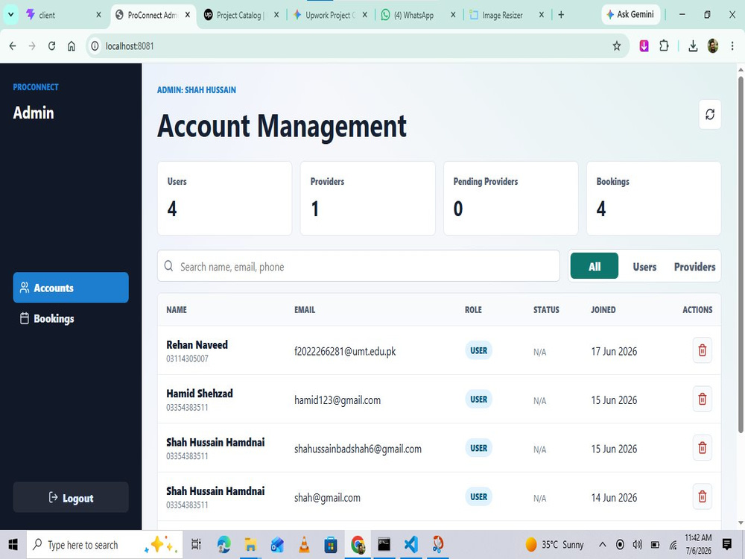The image size is (745, 559).
Task: Reload the current browser page
Action: [52, 46]
